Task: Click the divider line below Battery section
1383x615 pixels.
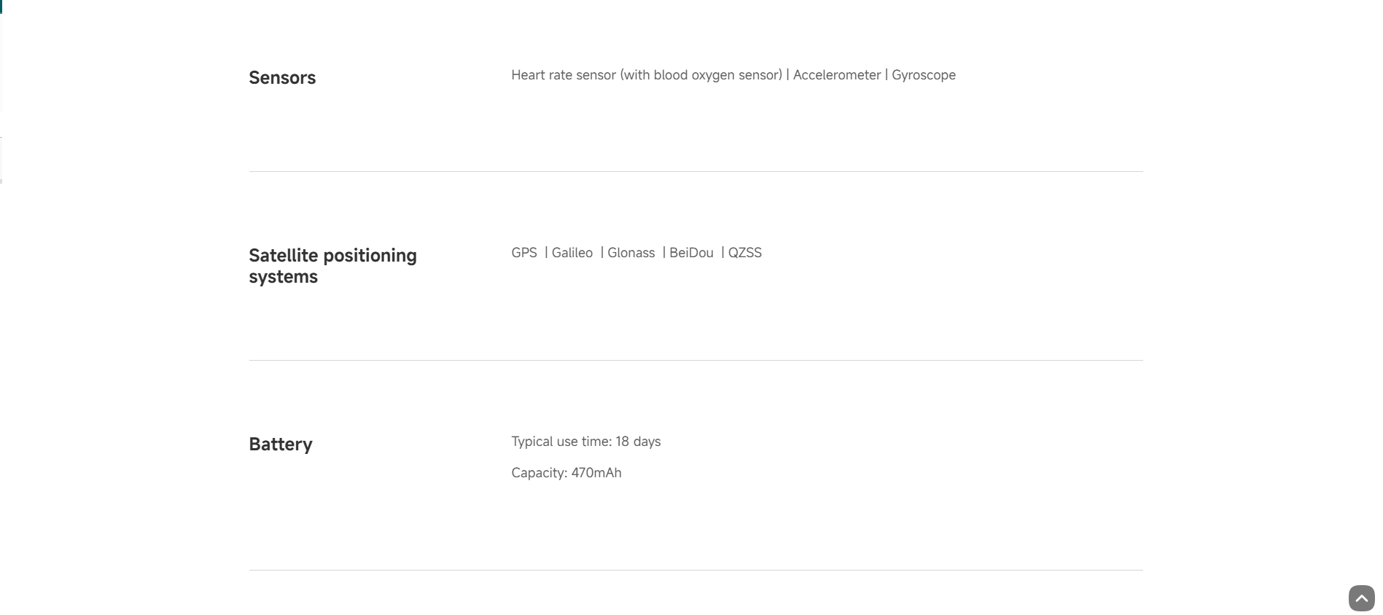Action: coord(696,570)
